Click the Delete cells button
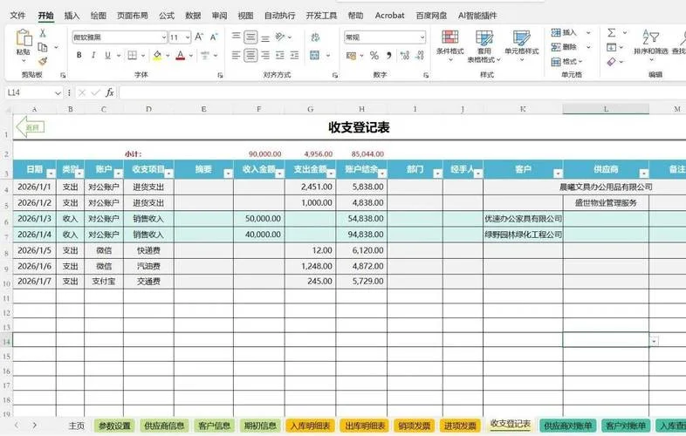The image size is (686, 436). click(564, 47)
